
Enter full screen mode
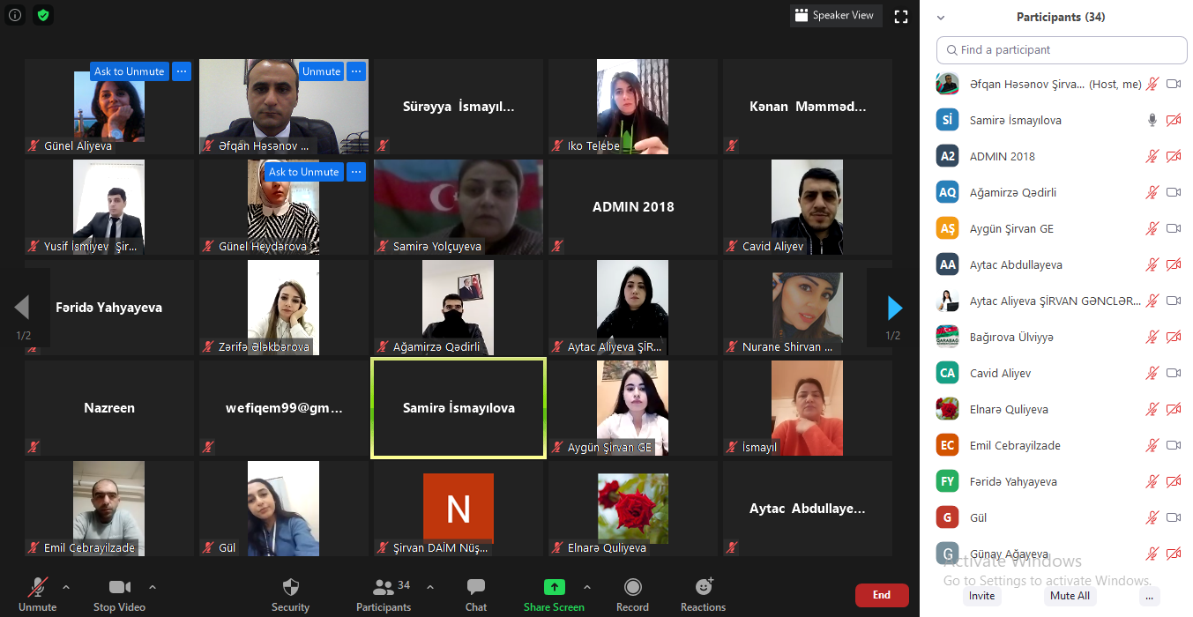coord(900,16)
